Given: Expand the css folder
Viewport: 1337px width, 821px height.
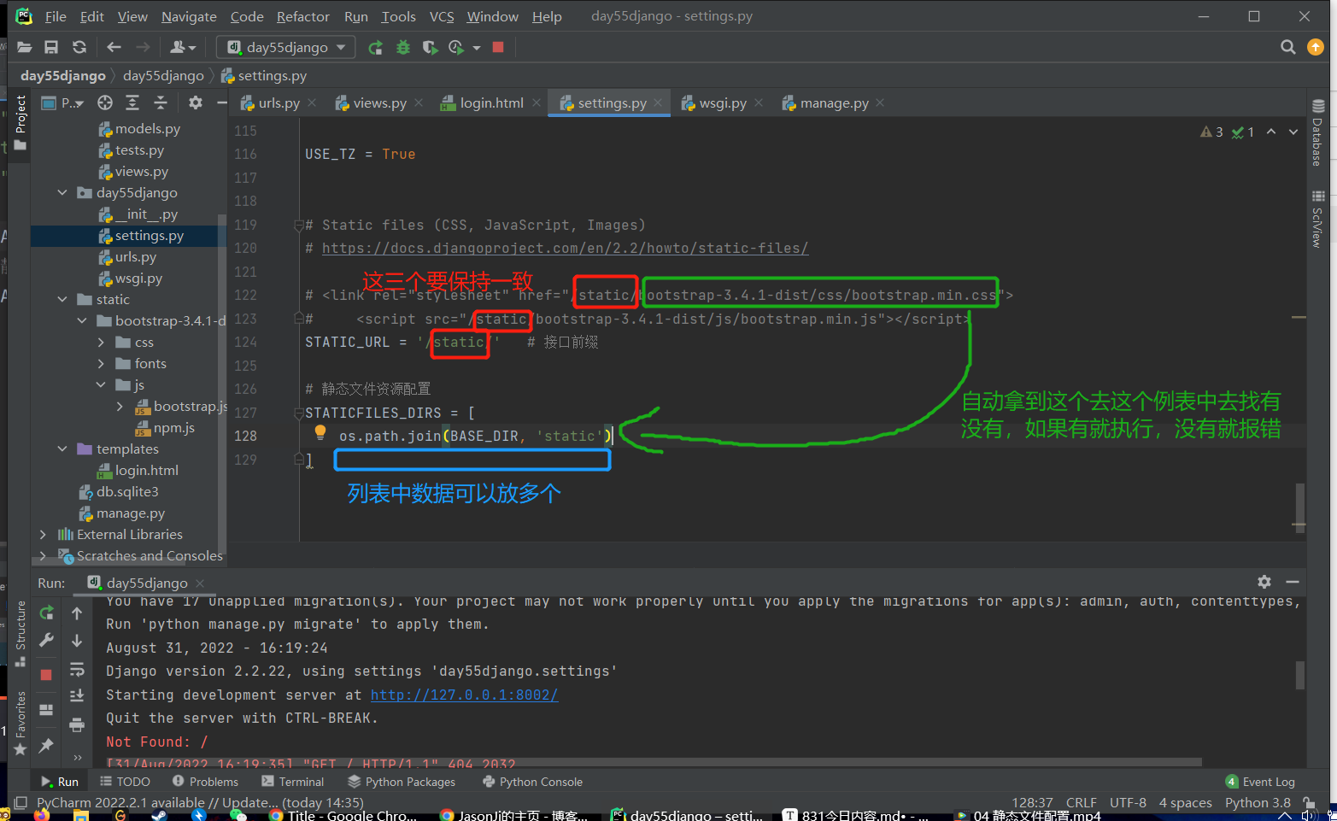Looking at the screenshot, I should (x=101, y=342).
